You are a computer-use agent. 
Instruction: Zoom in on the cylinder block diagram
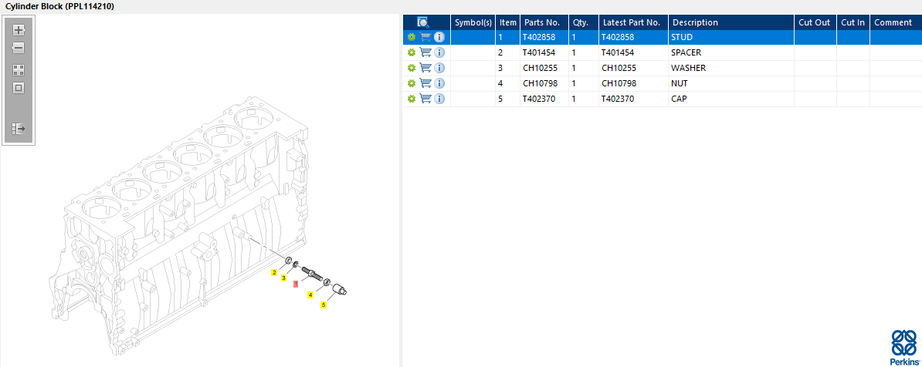coord(19,30)
